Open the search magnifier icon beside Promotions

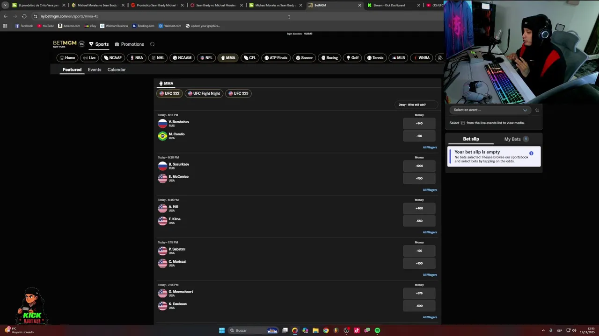point(152,44)
